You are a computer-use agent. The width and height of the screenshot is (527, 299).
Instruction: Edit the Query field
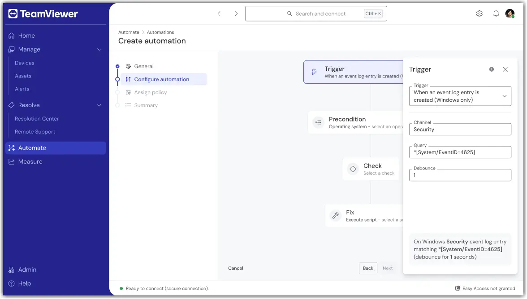(x=460, y=152)
